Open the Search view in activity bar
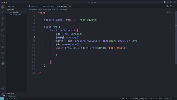 tap(3, 12)
